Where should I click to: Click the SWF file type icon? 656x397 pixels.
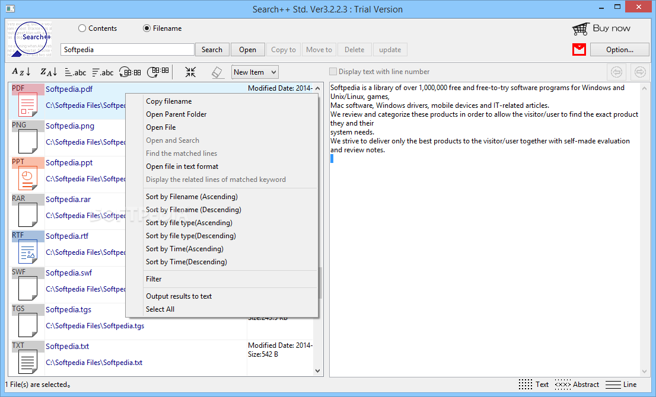click(28, 284)
